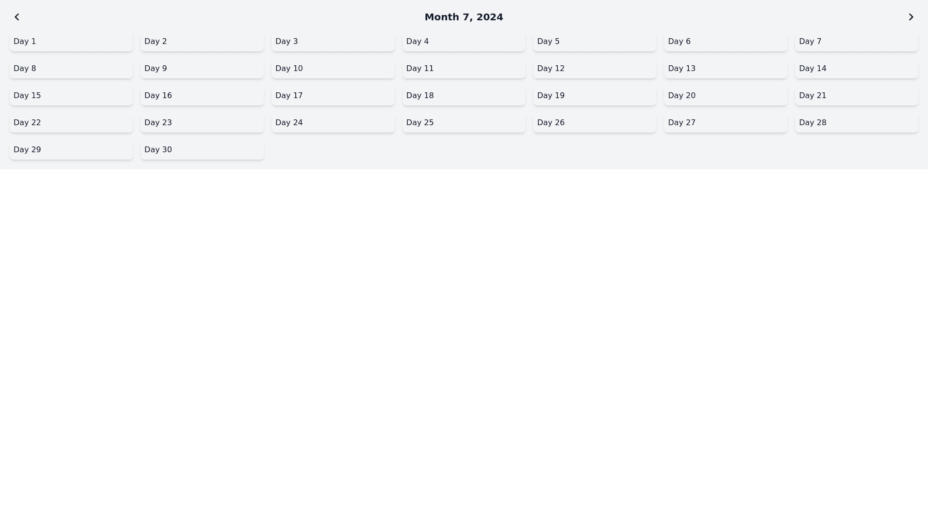The image size is (928, 522).
Task: Click the Day 29 cell
Action: coord(71,150)
